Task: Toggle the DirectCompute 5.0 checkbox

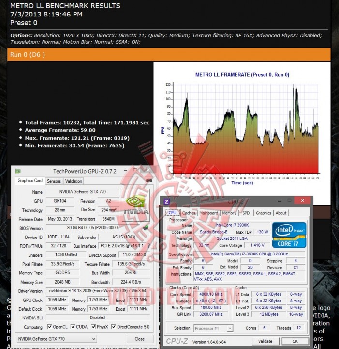Action: click(x=114, y=327)
